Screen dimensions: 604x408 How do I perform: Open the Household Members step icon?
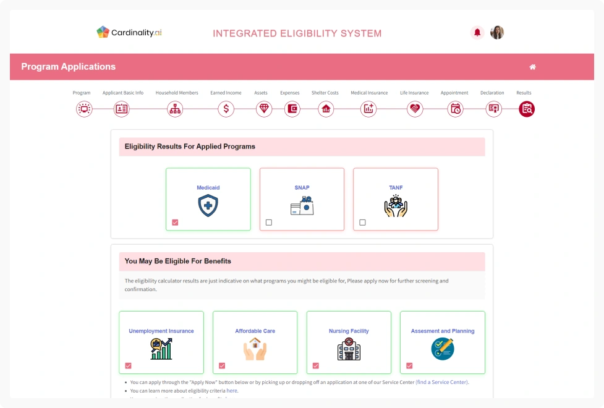(176, 109)
